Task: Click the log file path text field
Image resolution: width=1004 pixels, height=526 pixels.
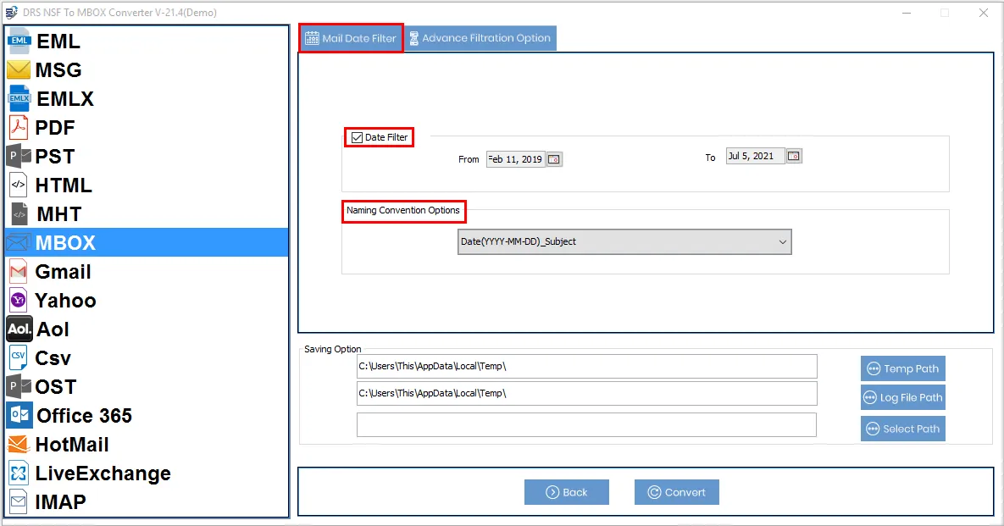Action: [586, 394]
